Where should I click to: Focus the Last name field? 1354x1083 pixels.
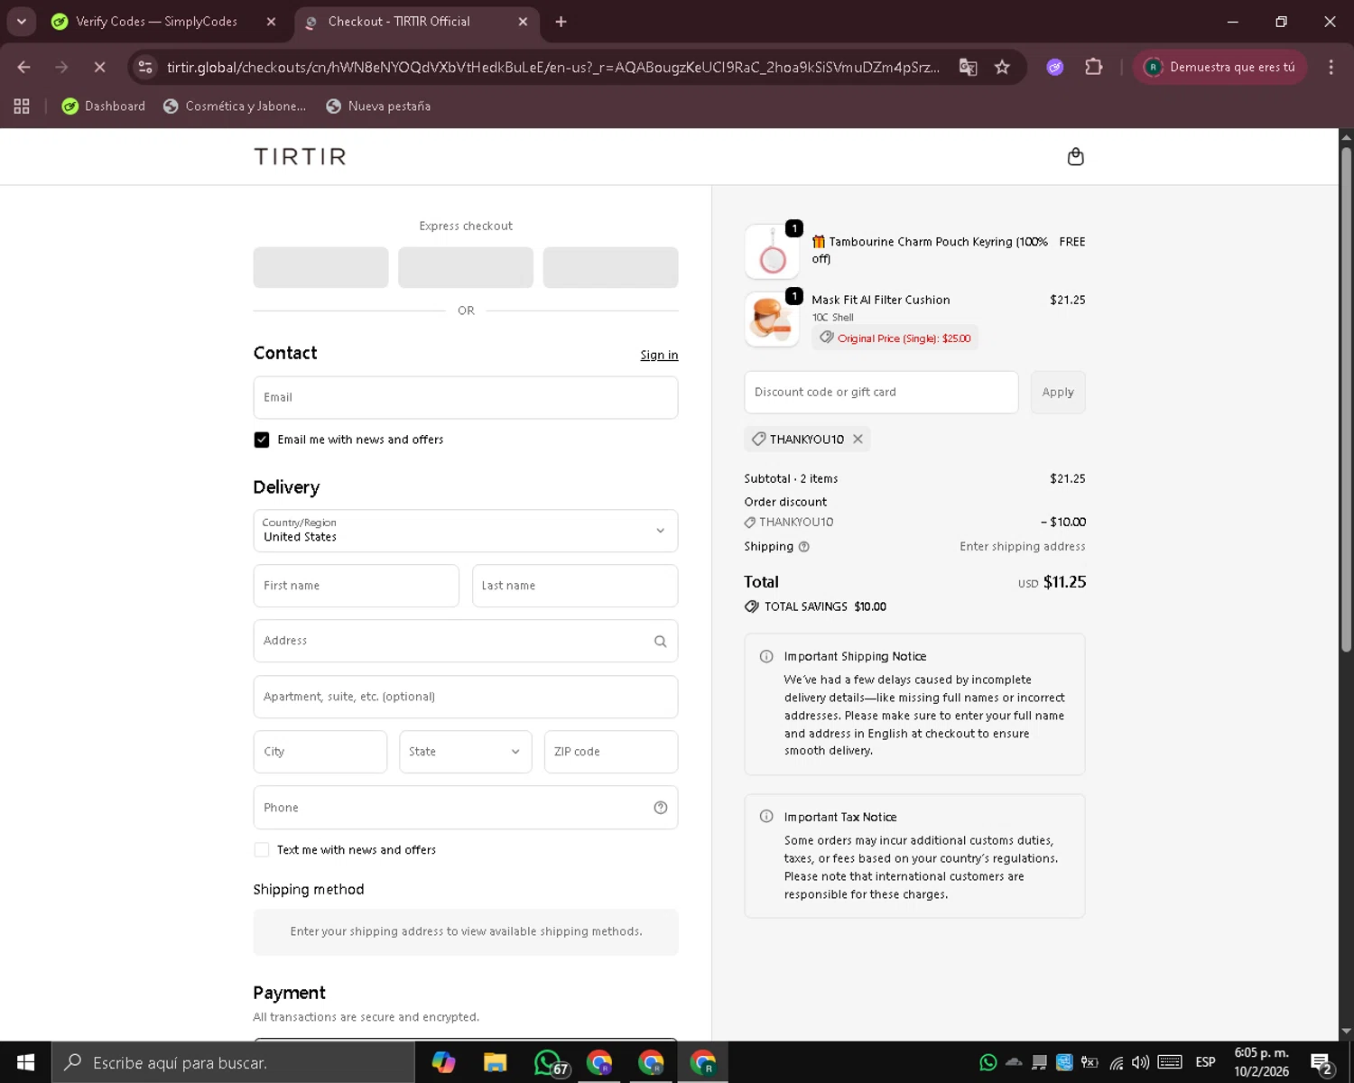click(575, 586)
